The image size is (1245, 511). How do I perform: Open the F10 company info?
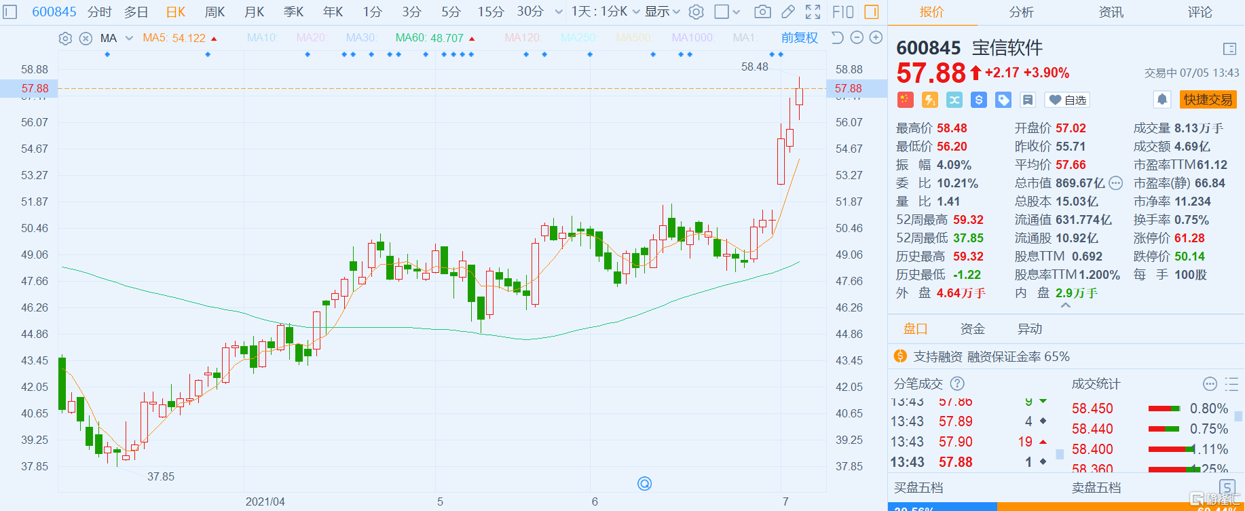coord(842,12)
